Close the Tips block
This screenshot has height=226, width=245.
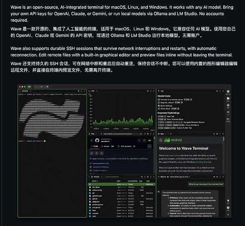[223, 91]
